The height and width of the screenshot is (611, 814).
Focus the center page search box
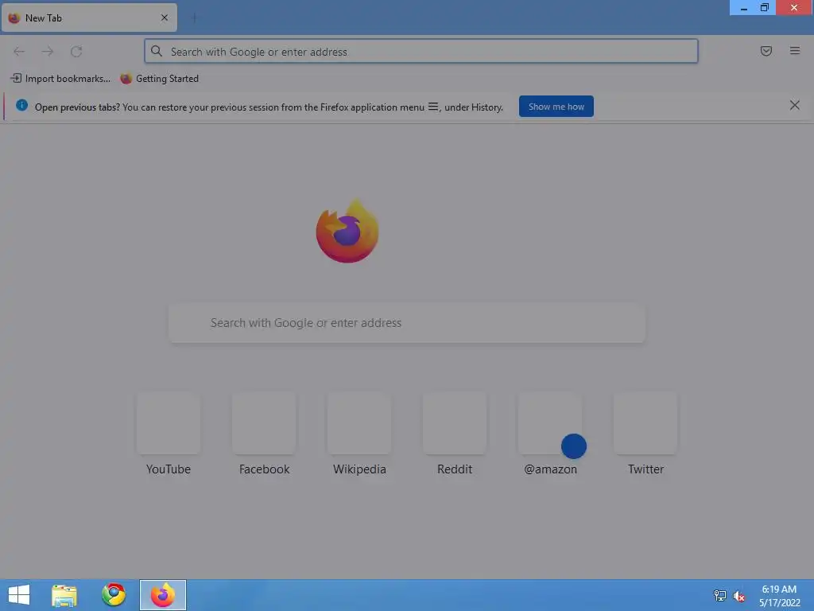[x=407, y=323]
